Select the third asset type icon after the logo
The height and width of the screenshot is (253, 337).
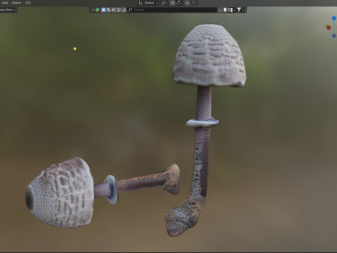[x=114, y=10]
